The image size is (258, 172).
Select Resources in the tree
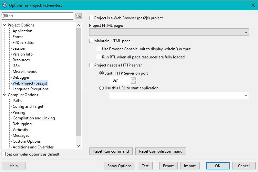pyautogui.click(x=21, y=60)
